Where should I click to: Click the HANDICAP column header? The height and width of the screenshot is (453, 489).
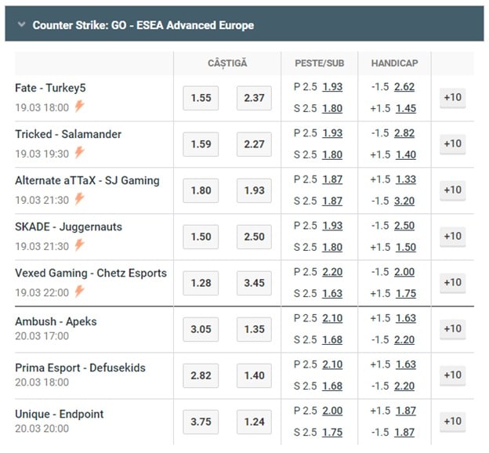point(394,63)
